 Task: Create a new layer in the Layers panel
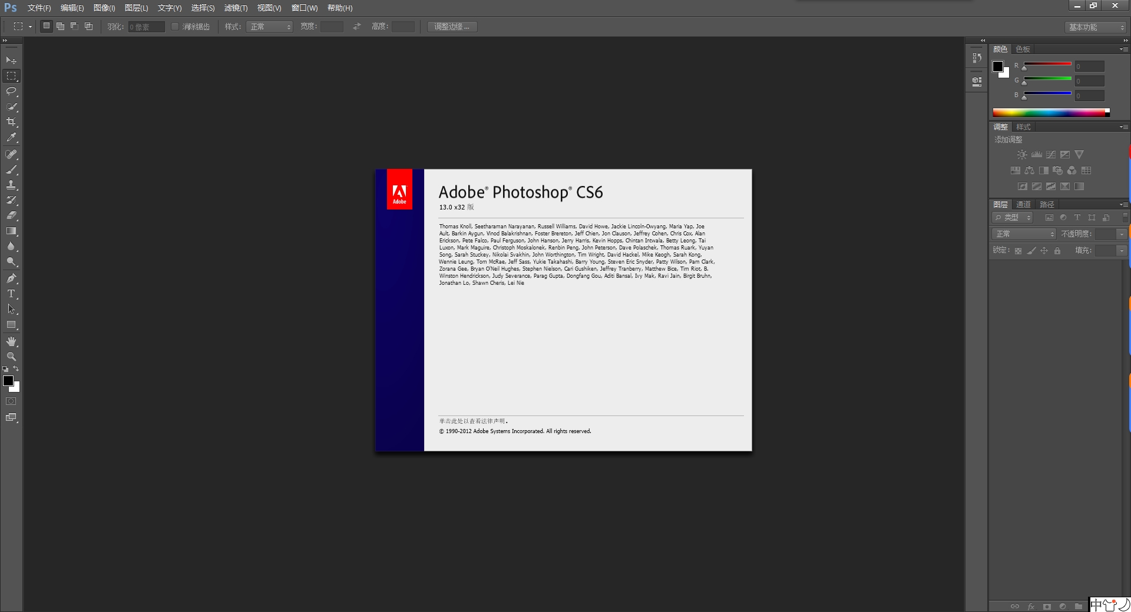pos(1093,607)
